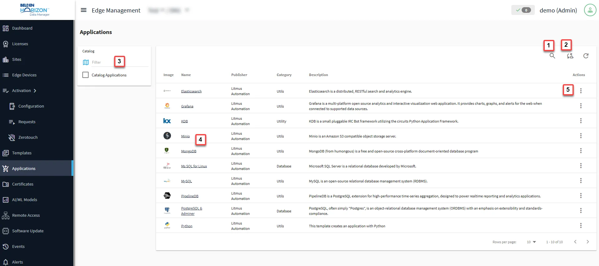Open actions menu for KDB row
This screenshot has width=599, height=266.
(581, 121)
